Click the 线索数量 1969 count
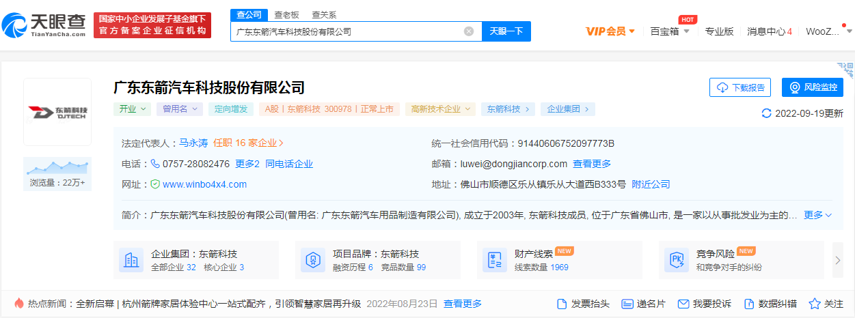 (x=541, y=268)
